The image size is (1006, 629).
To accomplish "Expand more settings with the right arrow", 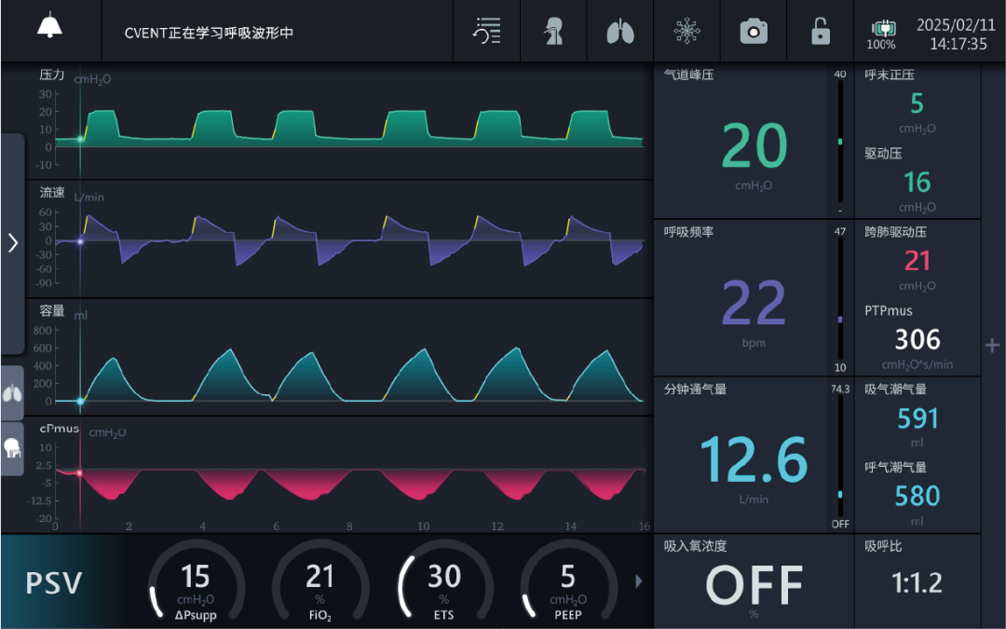I will pos(638,581).
